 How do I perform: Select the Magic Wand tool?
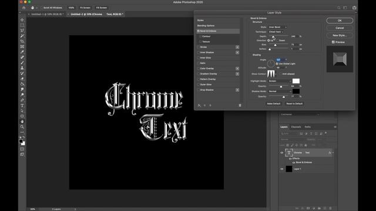coord(22,36)
